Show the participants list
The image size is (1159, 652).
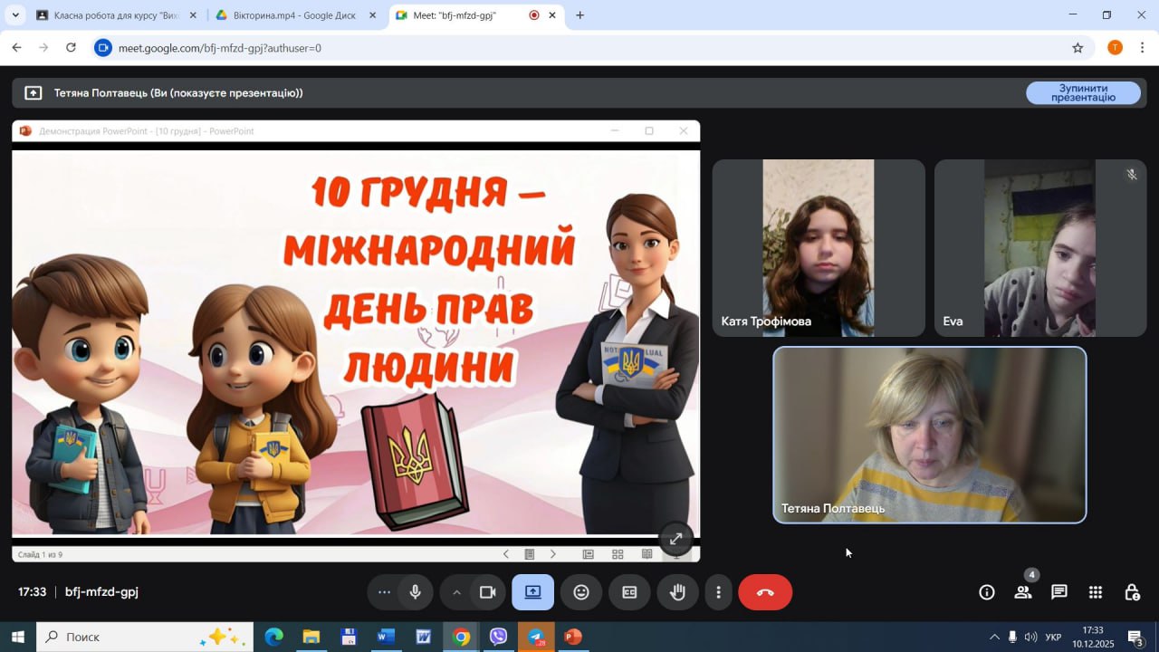[x=1023, y=592]
